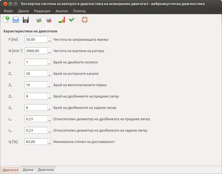Image resolution: width=222 pixels, height=174 pixels.
Task: Open the Данни menu in menu bar
Action: point(24,11)
